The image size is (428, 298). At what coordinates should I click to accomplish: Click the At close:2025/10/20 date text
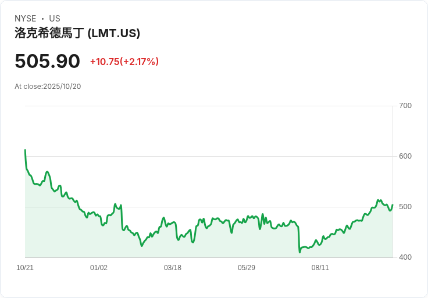[48, 87]
